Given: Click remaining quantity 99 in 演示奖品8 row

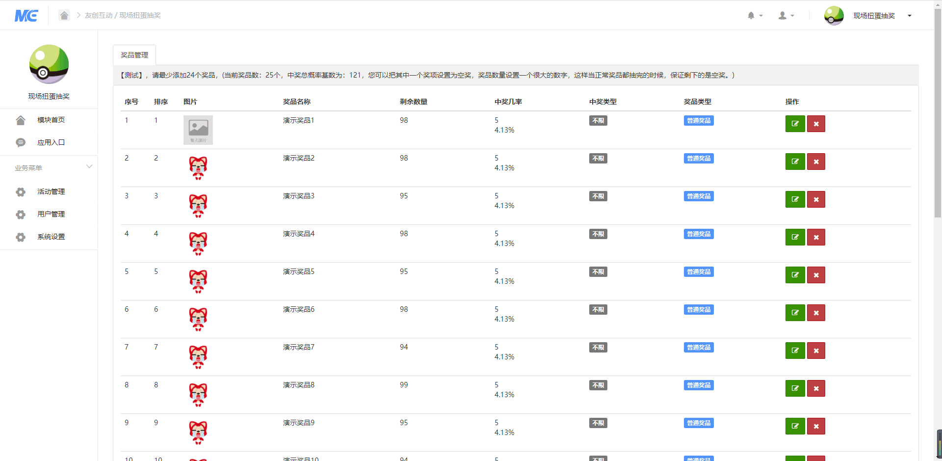Looking at the screenshot, I should tap(404, 385).
